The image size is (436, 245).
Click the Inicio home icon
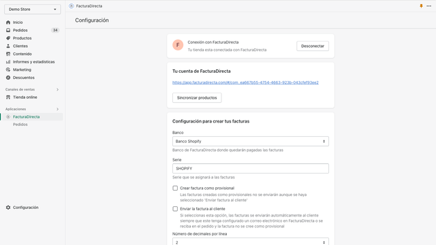click(8, 22)
